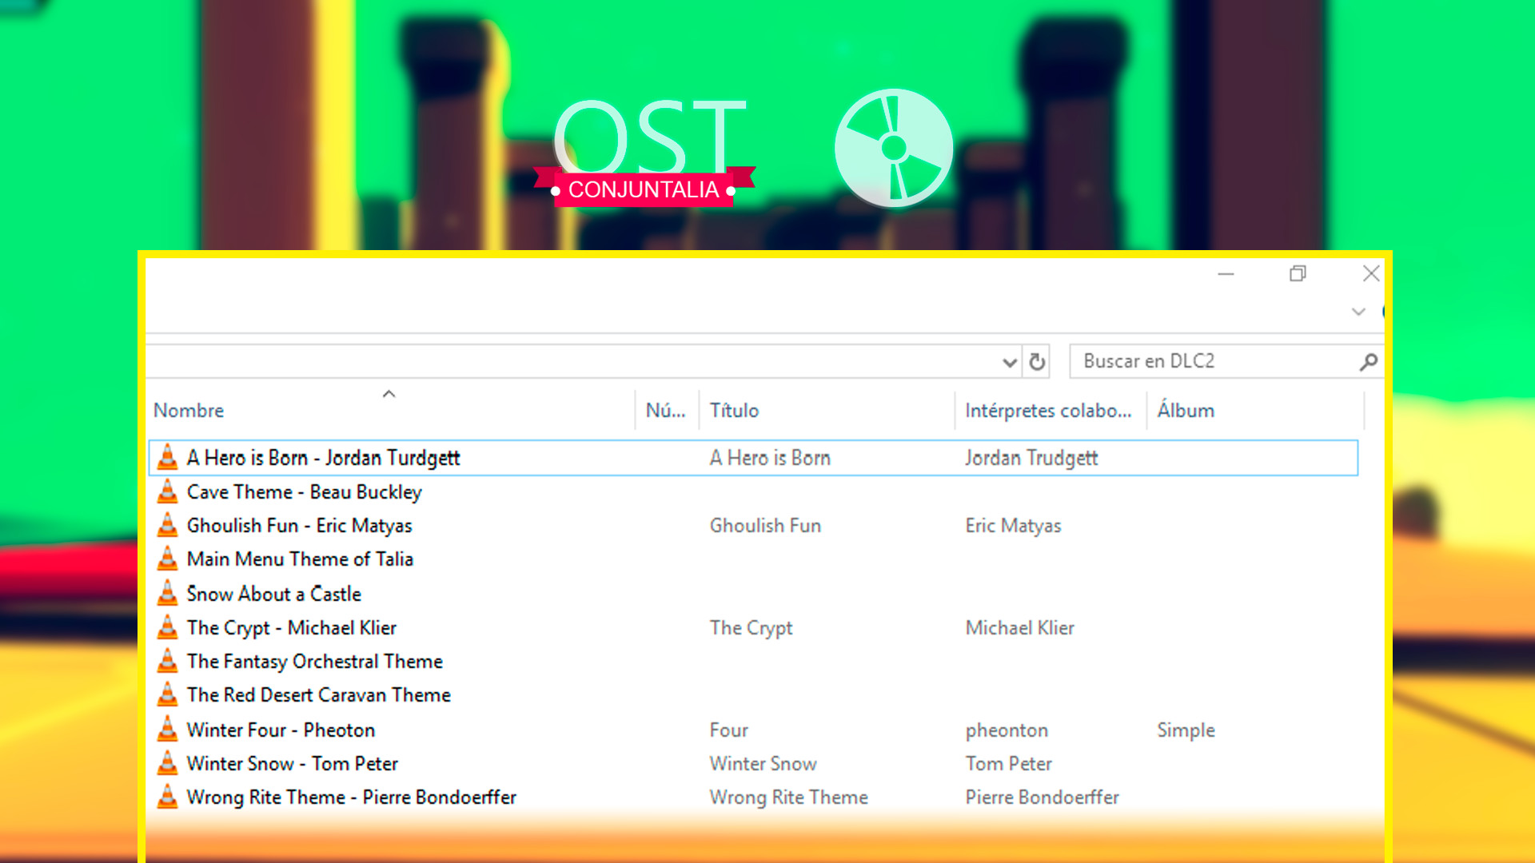Click the VLC icon next to 'Main Menu Theme of Talia'
Screen dimensions: 1535x863
(167, 559)
